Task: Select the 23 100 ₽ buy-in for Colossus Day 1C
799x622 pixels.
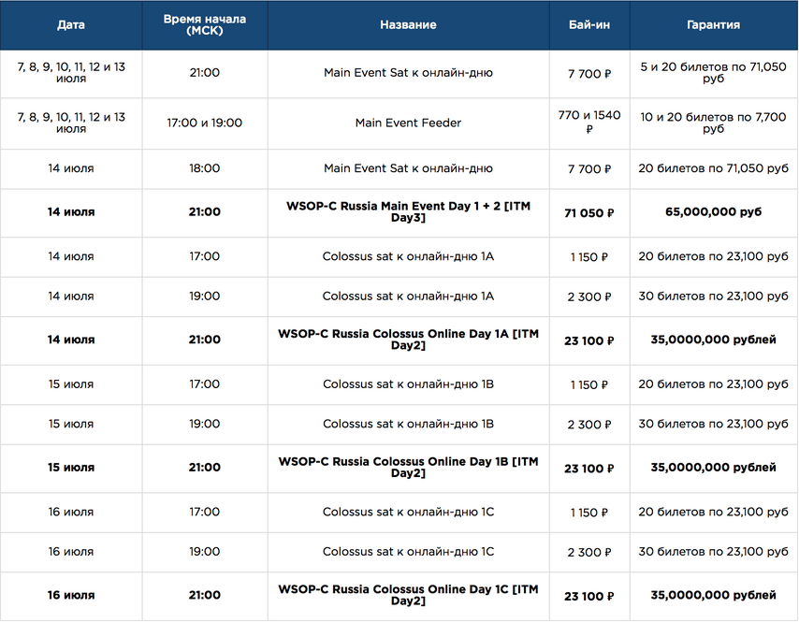Action: point(589,596)
